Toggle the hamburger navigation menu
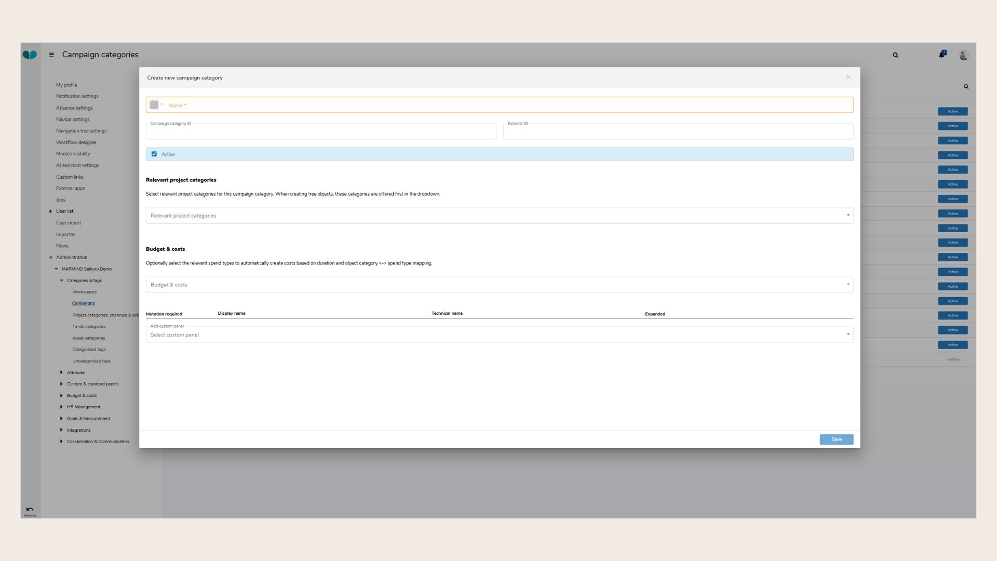This screenshot has width=997, height=561. click(x=51, y=55)
